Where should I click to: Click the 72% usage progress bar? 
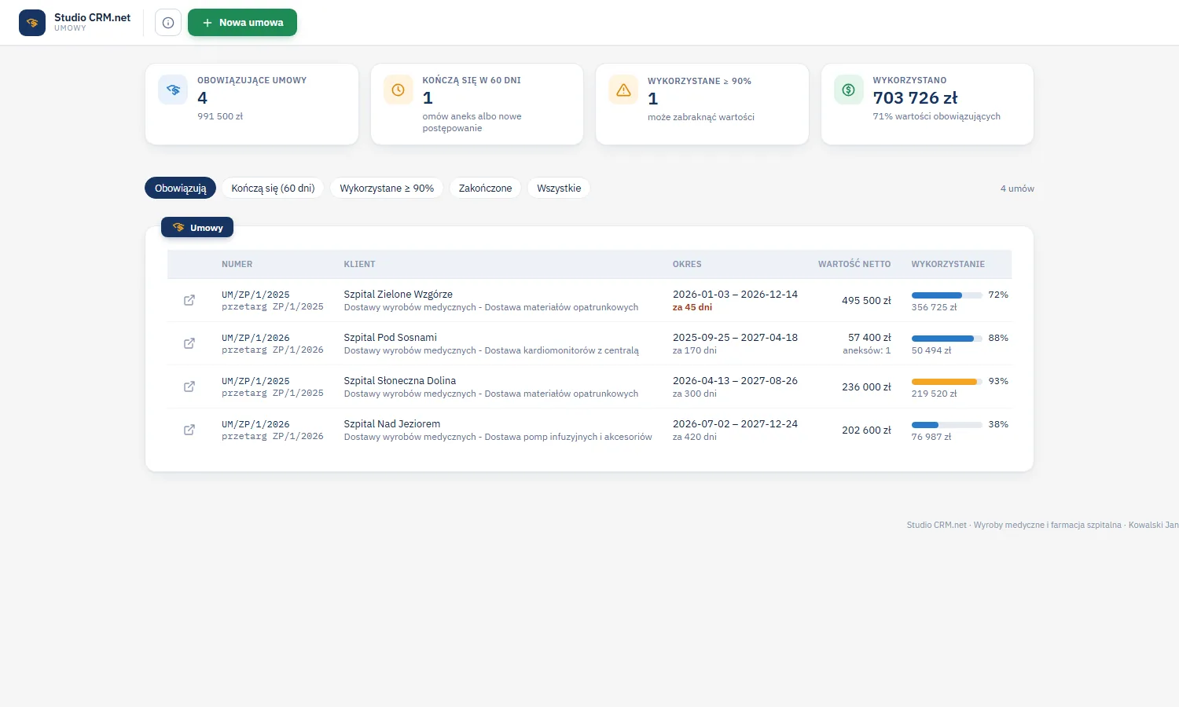coord(946,295)
